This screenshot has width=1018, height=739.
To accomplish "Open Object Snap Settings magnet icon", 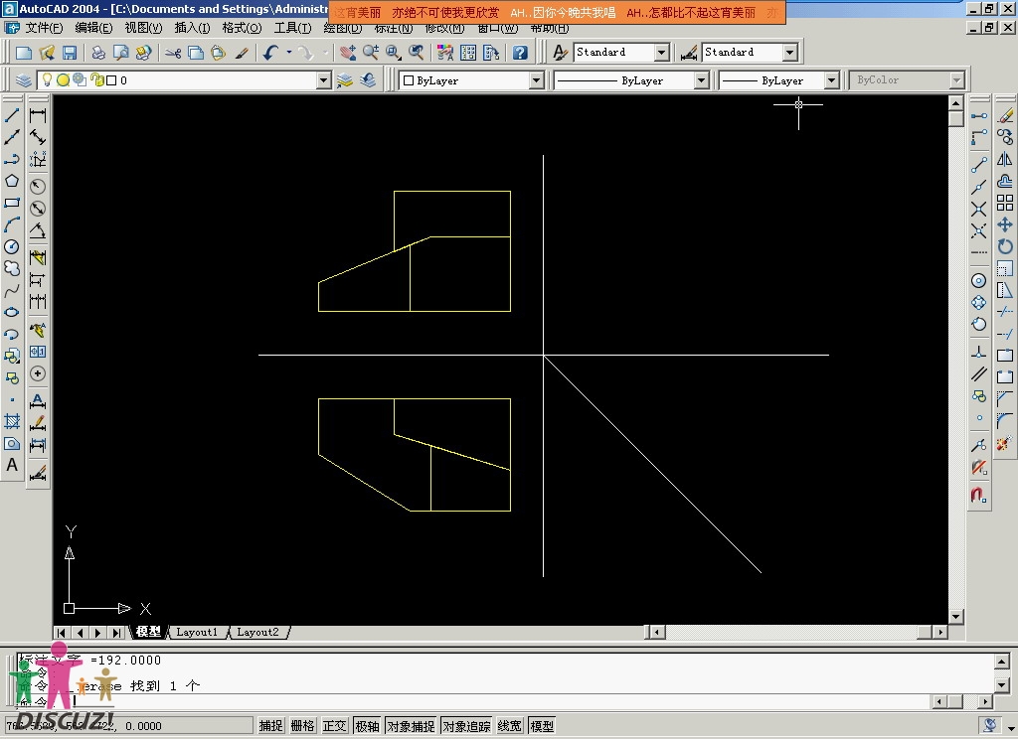I will [x=979, y=496].
